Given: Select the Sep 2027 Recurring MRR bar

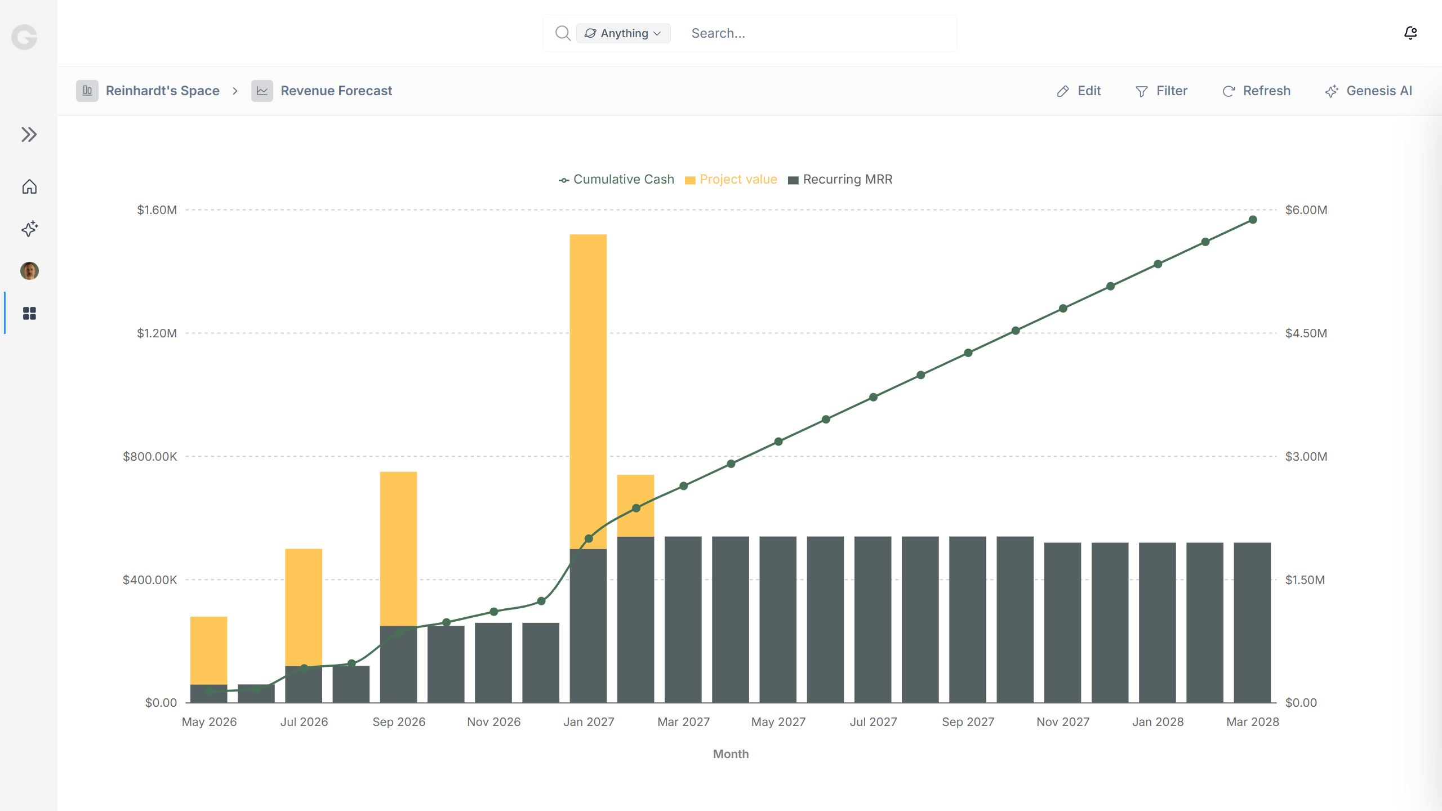Looking at the screenshot, I should pos(968,620).
